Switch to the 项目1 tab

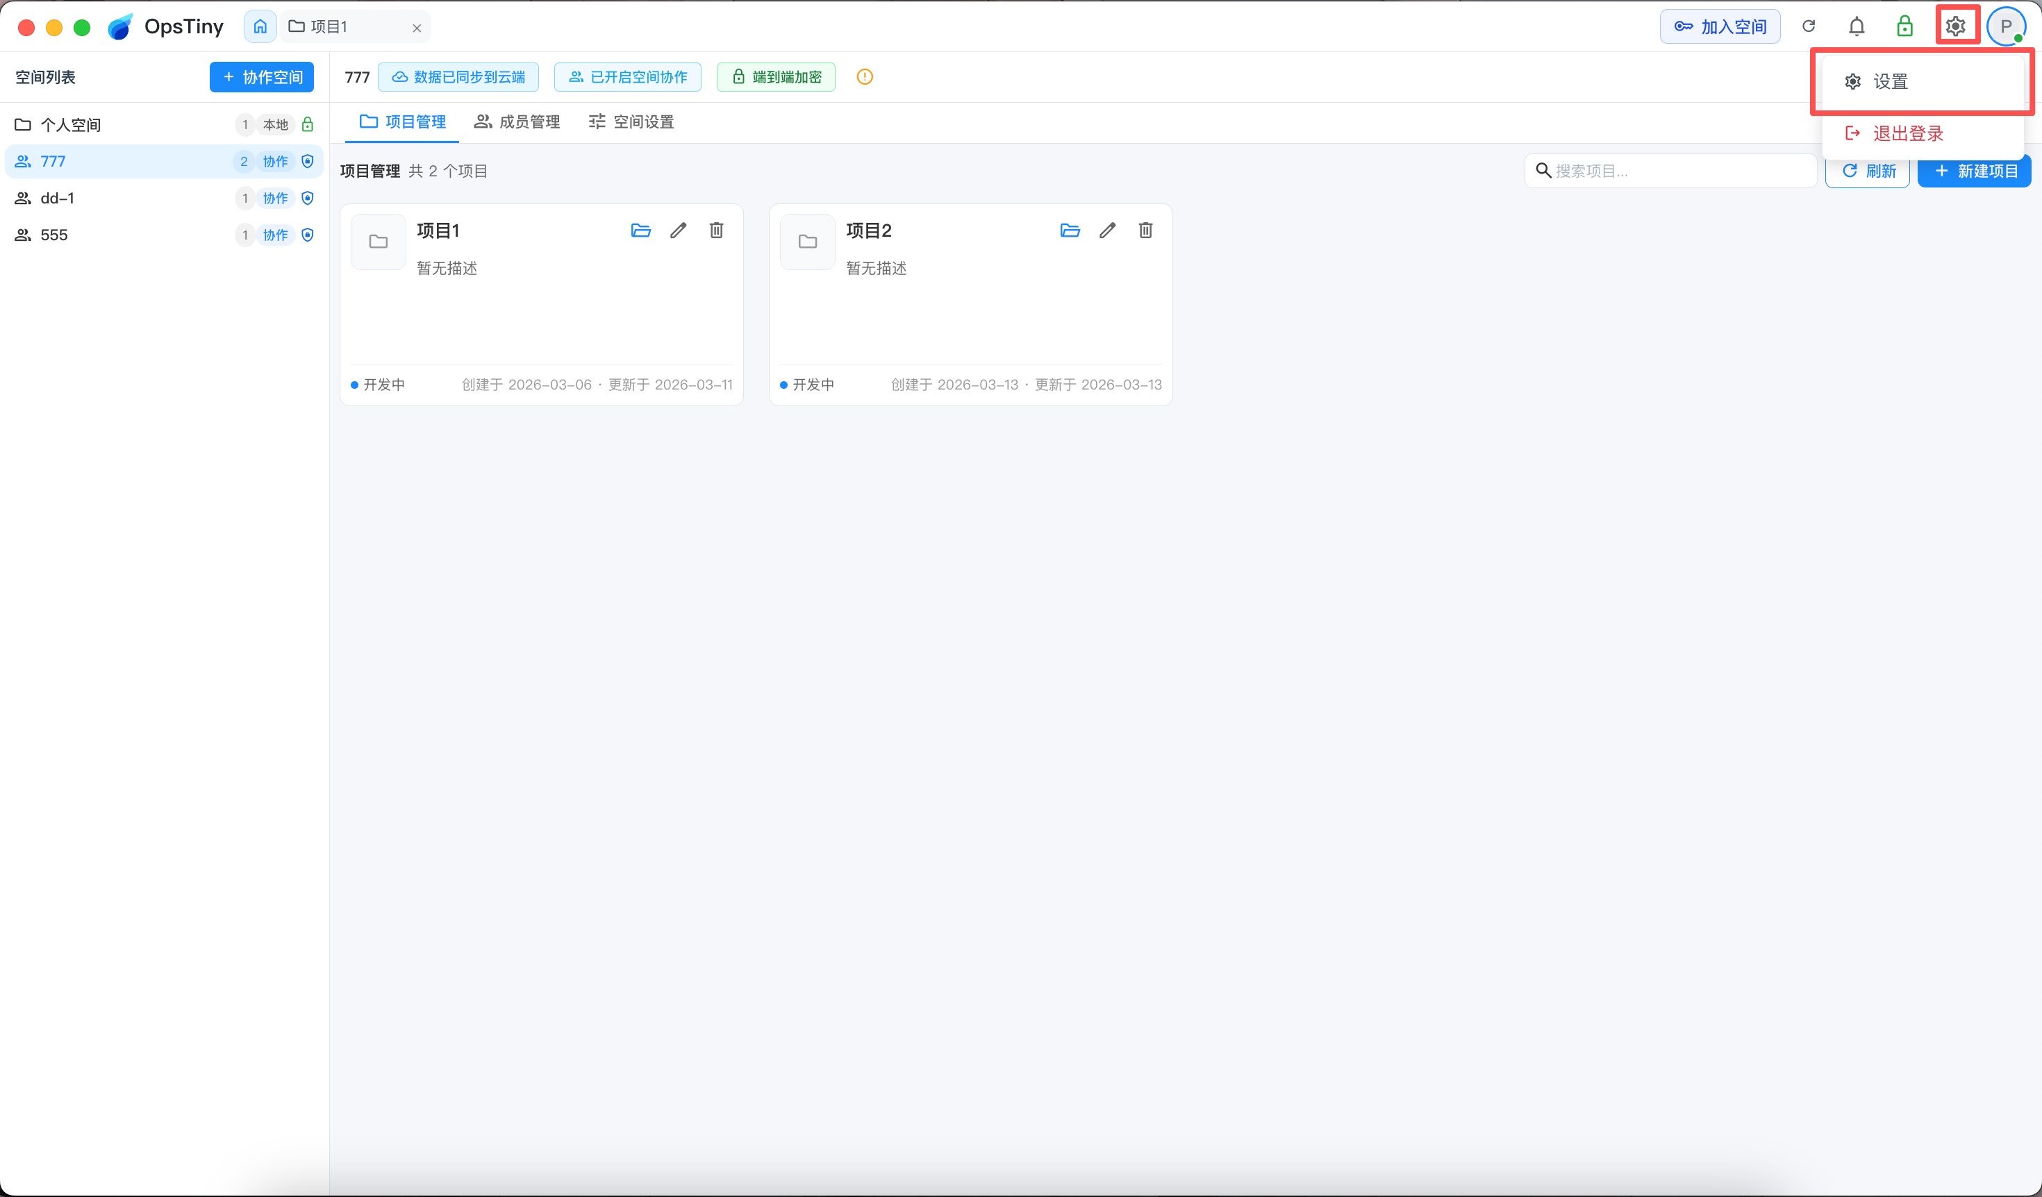[354, 26]
